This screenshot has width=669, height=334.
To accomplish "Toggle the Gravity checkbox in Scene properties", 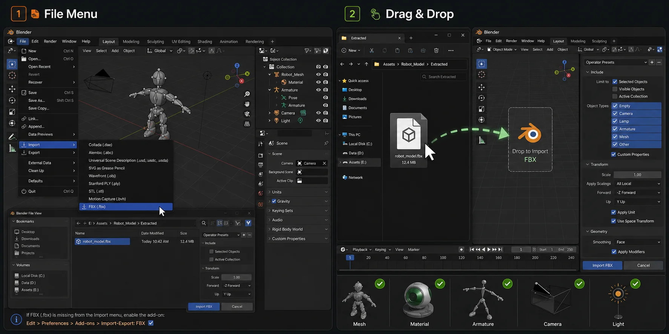I will pyautogui.click(x=274, y=201).
